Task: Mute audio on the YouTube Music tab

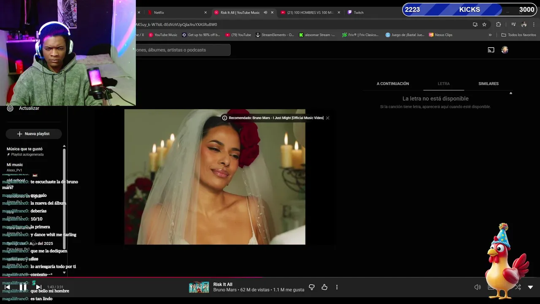Action: [265, 13]
